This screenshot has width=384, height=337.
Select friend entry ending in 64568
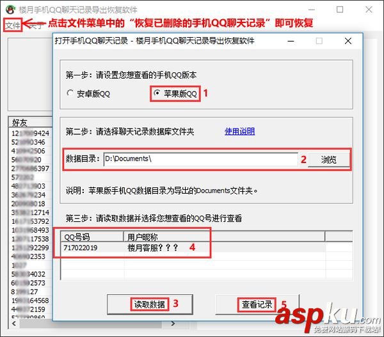point(30,301)
